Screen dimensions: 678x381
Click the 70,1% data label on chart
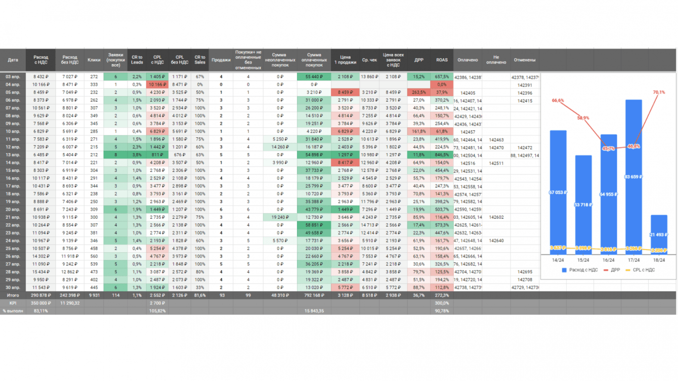[x=659, y=92]
